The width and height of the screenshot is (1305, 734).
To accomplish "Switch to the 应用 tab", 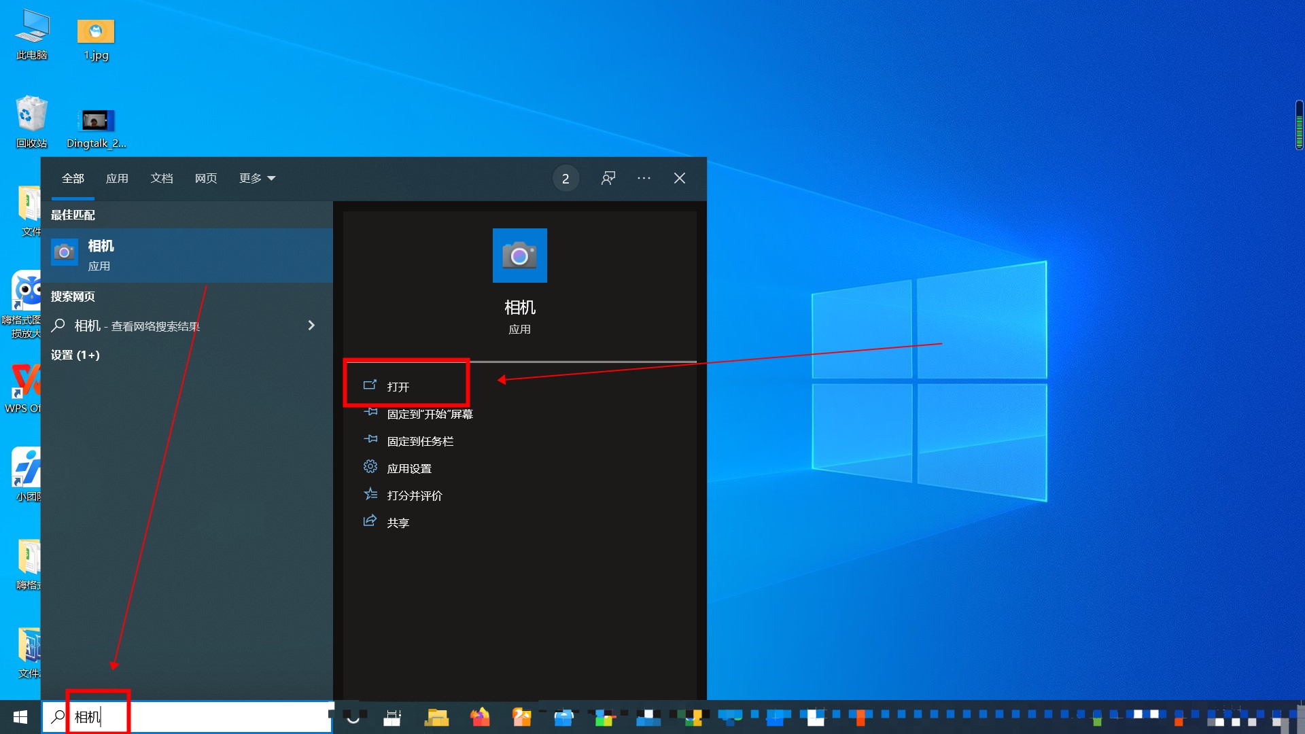I will coord(117,178).
